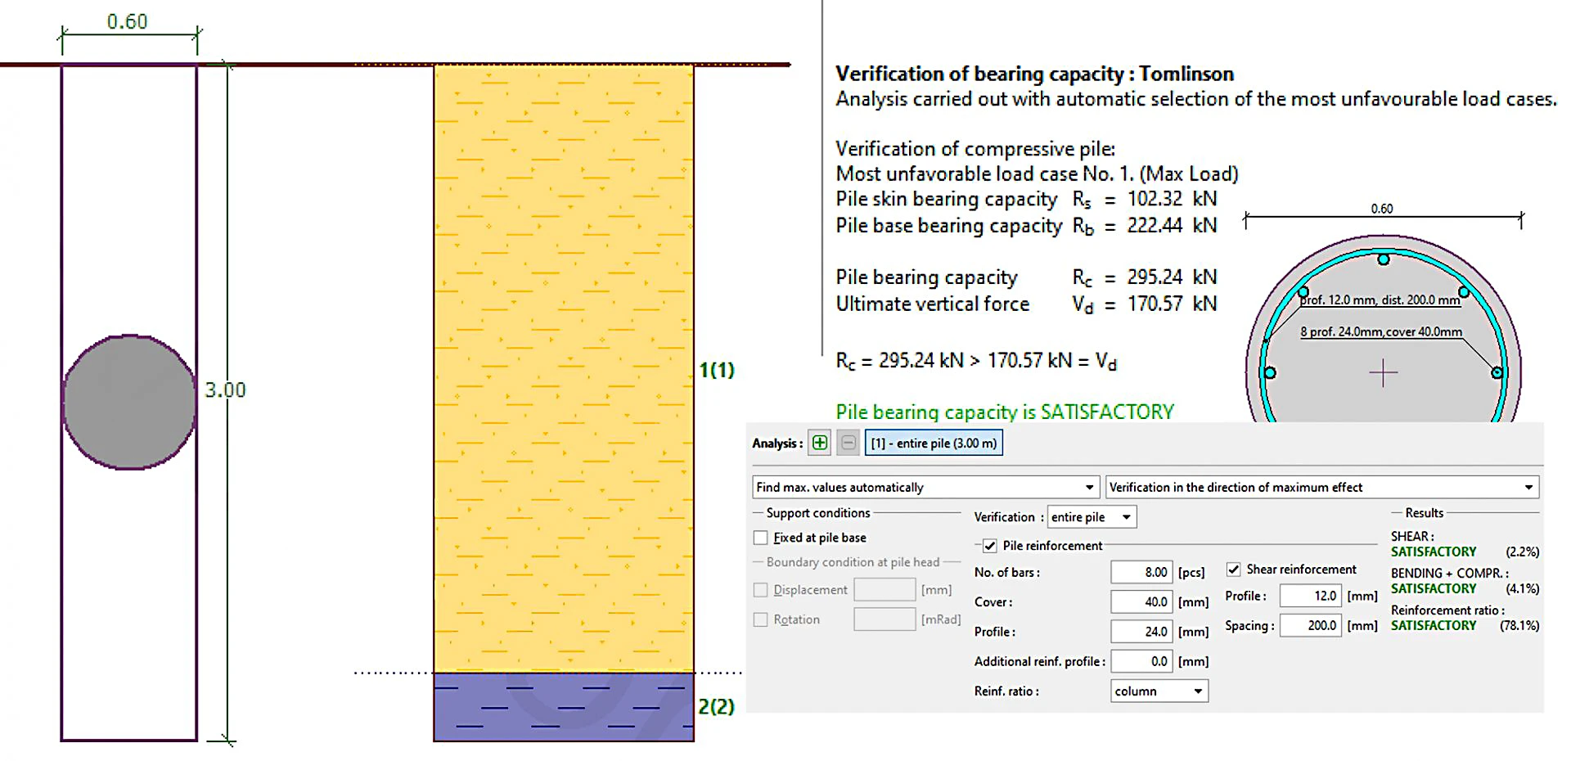Screen dimensions: 1571x761
Task: Click the gray pile cross-section circle
Action: 129,402
